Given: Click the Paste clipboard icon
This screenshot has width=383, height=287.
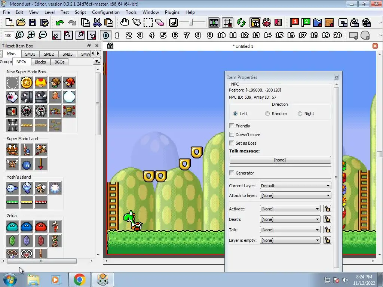Looking at the screenshot, I should 109,23.
